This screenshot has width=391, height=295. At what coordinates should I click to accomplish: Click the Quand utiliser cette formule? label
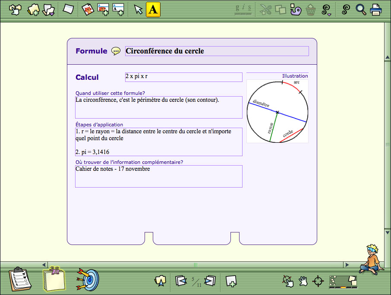(110, 93)
